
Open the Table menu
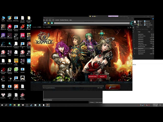[50, 20]
